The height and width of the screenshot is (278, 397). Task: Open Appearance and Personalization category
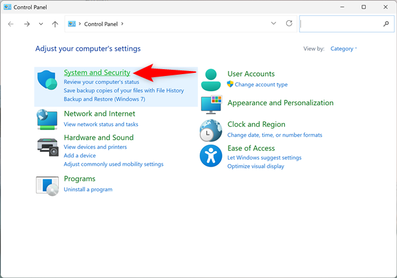point(280,103)
